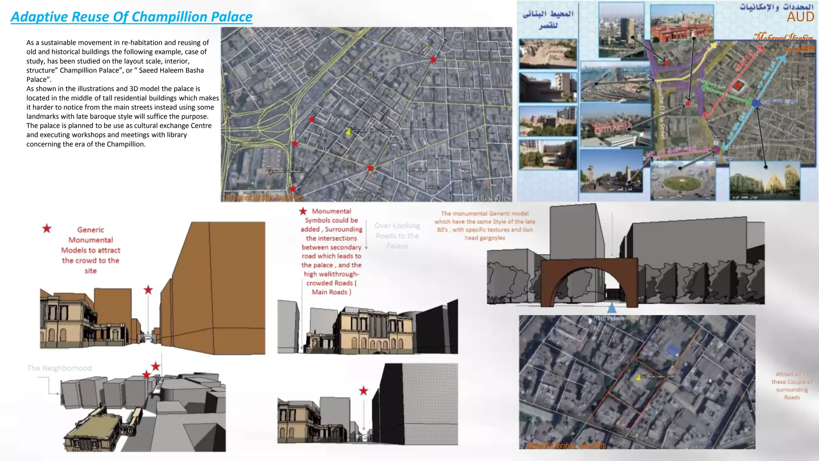Open the tall riverside tower photo
The width and height of the screenshot is (819, 461).
point(621,30)
